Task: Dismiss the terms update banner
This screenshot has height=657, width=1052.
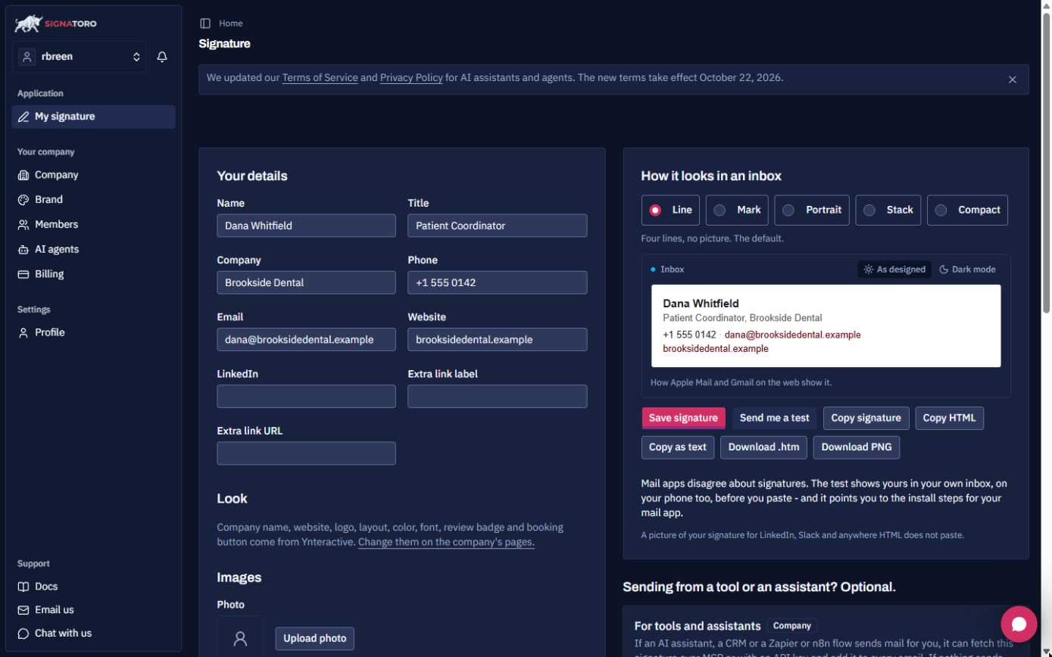Action: pos(1012,79)
